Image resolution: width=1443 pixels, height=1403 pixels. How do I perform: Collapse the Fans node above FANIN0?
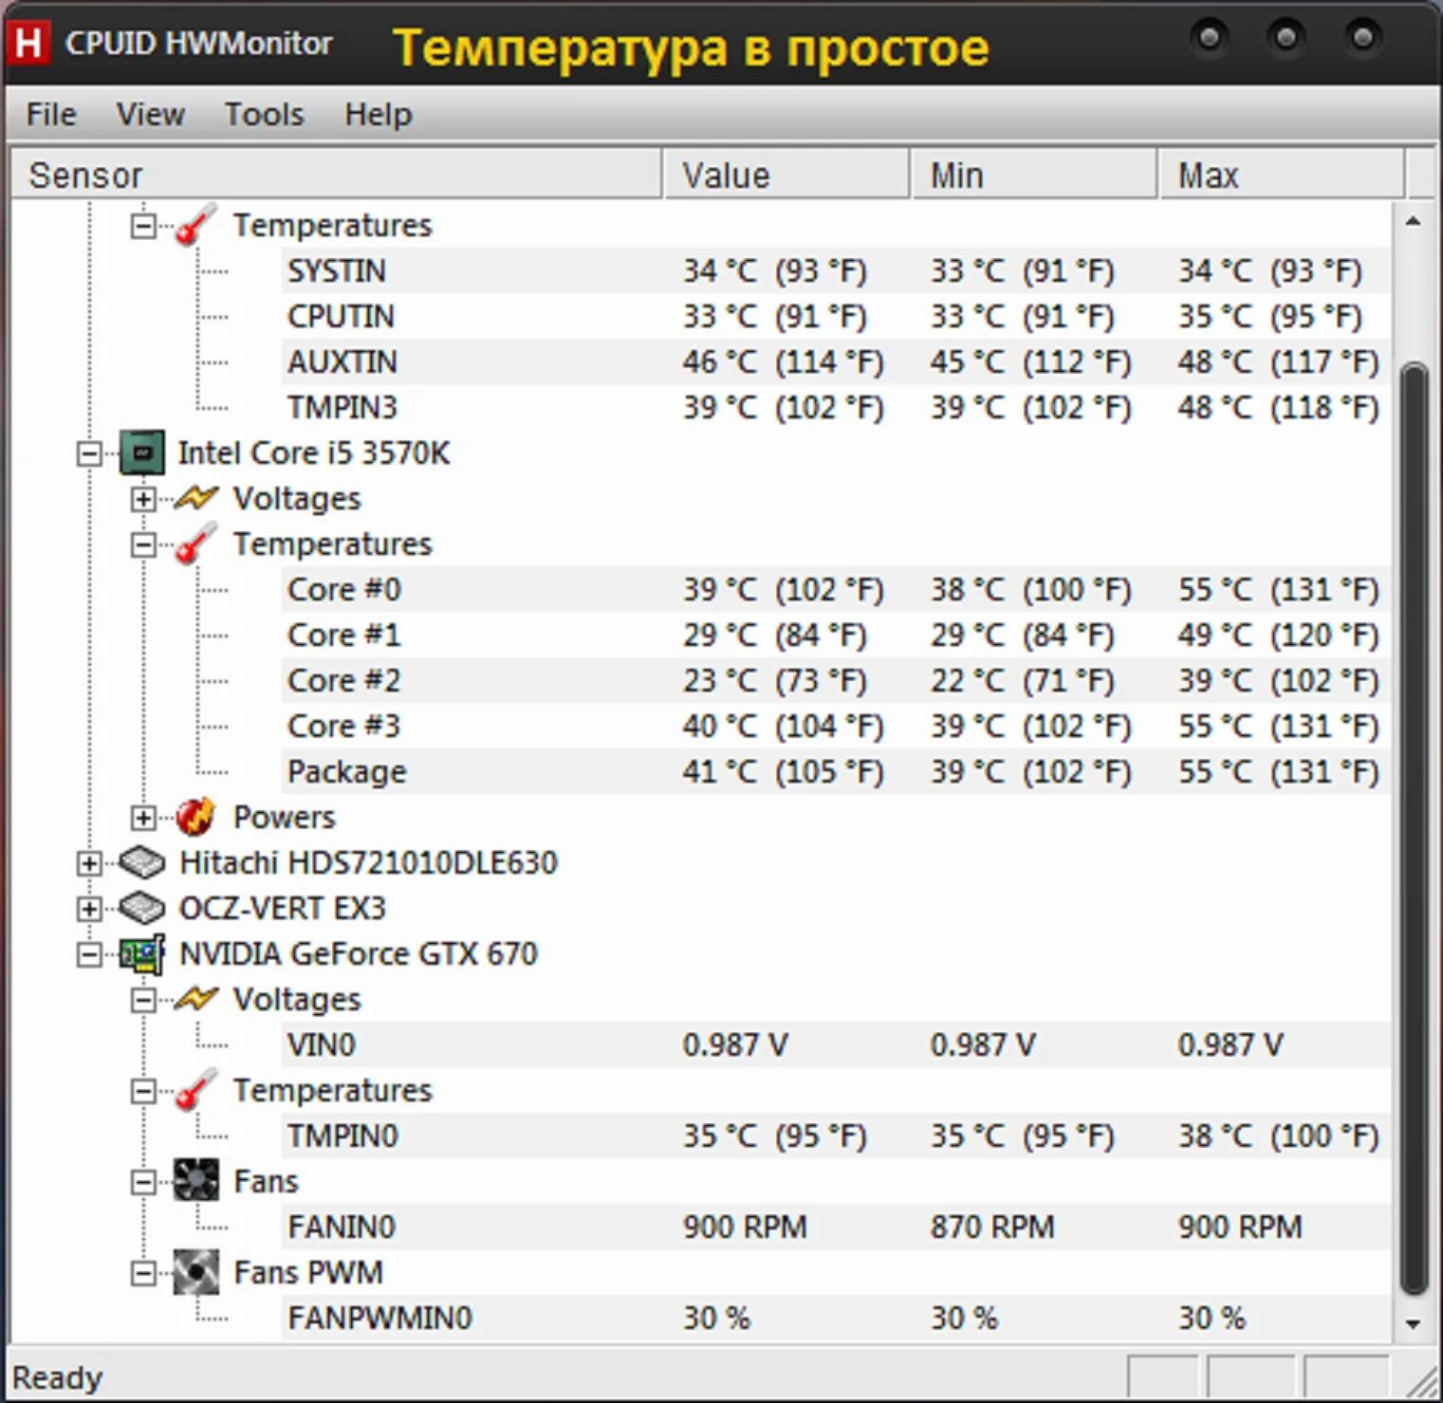(143, 1182)
